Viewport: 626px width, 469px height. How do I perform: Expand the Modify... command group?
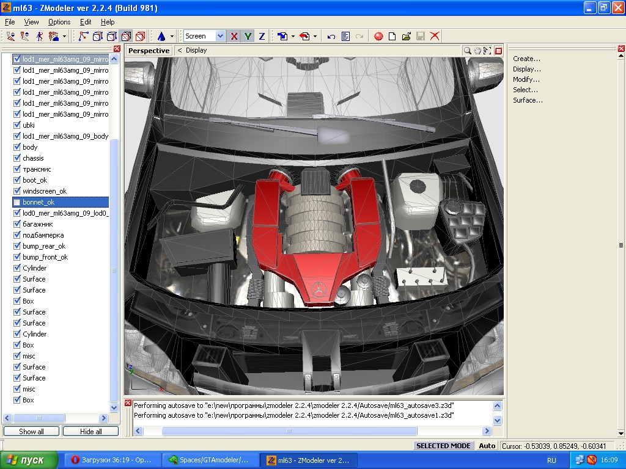click(x=526, y=79)
